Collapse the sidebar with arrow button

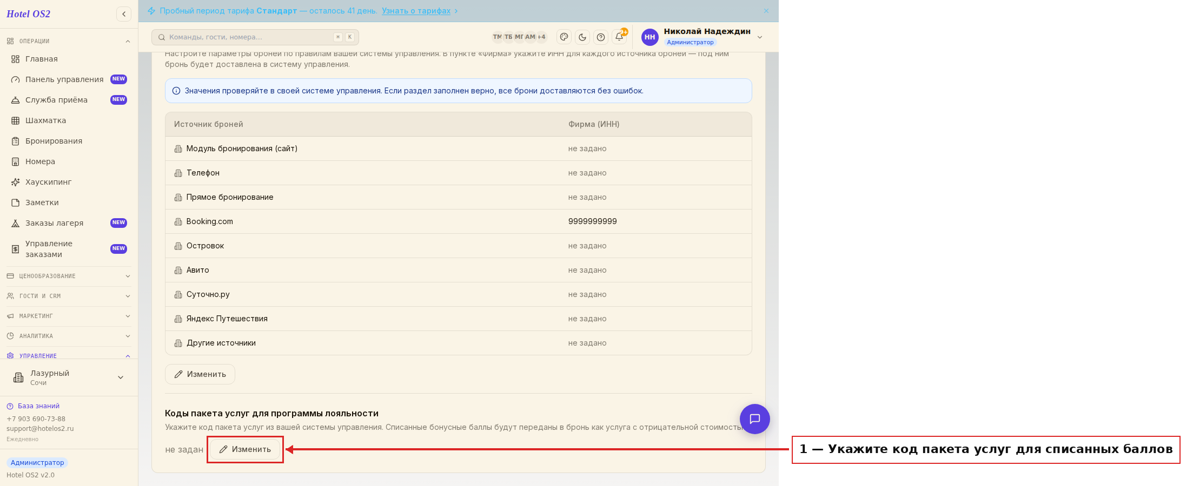point(124,14)
